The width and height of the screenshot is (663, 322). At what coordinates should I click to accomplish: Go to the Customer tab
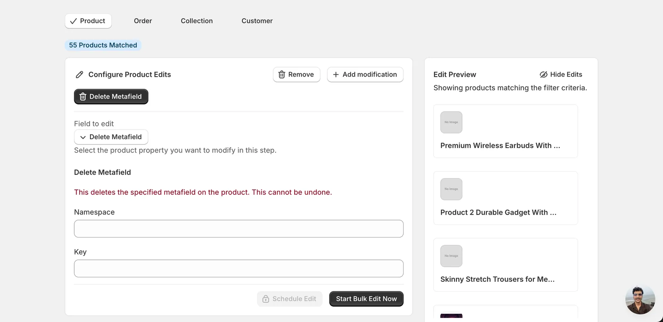(257, 21)
